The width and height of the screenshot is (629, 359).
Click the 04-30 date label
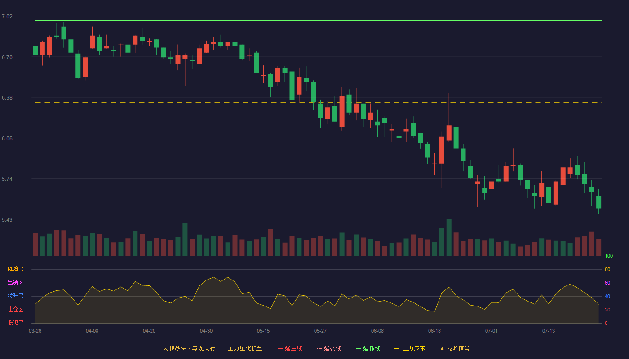206,331
